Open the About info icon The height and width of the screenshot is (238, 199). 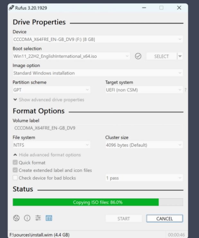click(27, 218)
